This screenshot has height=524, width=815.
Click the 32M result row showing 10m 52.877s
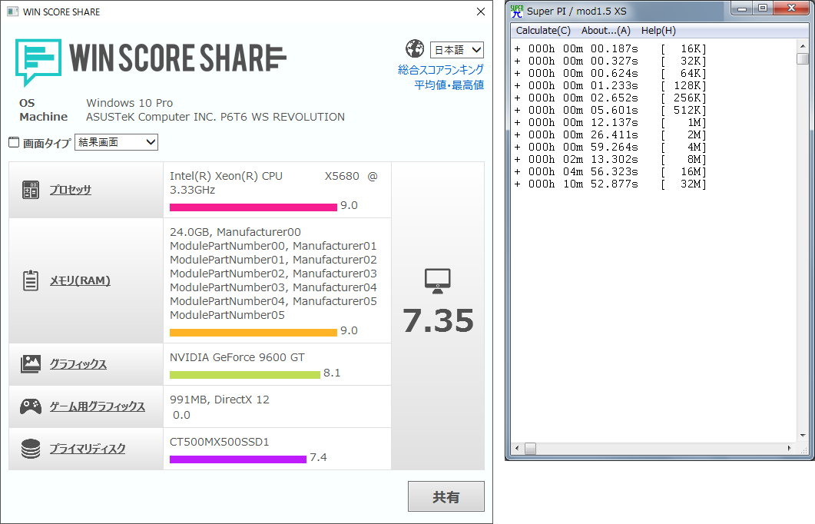point(610,184)
